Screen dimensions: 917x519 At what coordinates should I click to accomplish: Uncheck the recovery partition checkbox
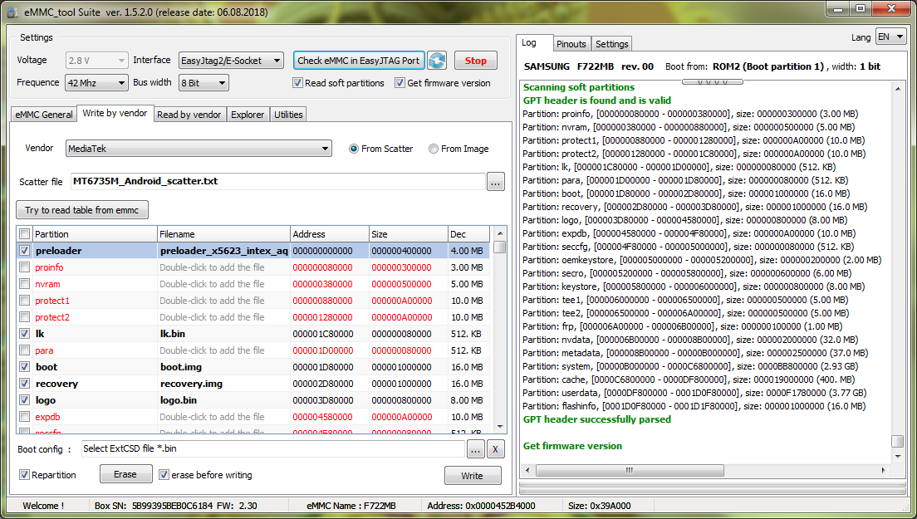point(25,384)
